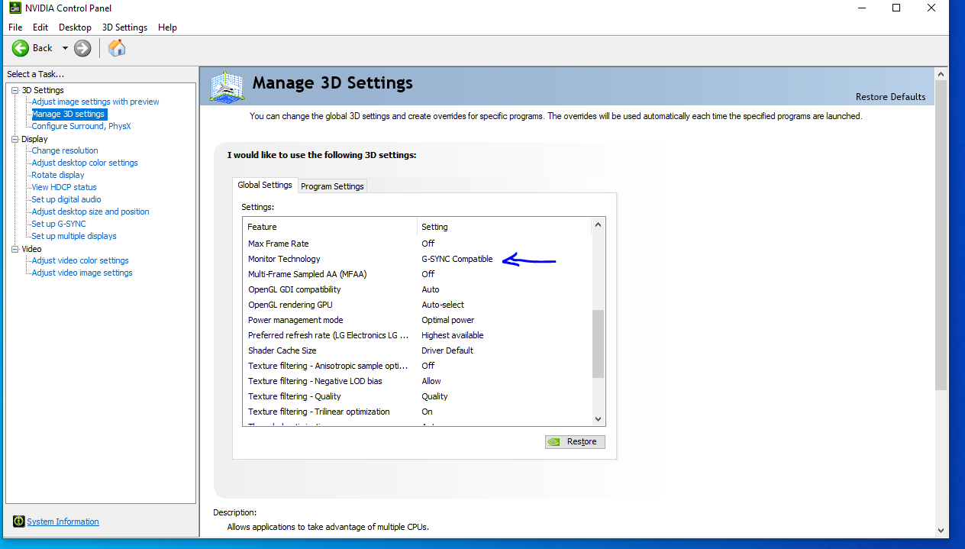Viewport: 965px width, 549px height.
Task: Open Adjust video image settings
Action: pyautogui.click(x=82, y=273)
